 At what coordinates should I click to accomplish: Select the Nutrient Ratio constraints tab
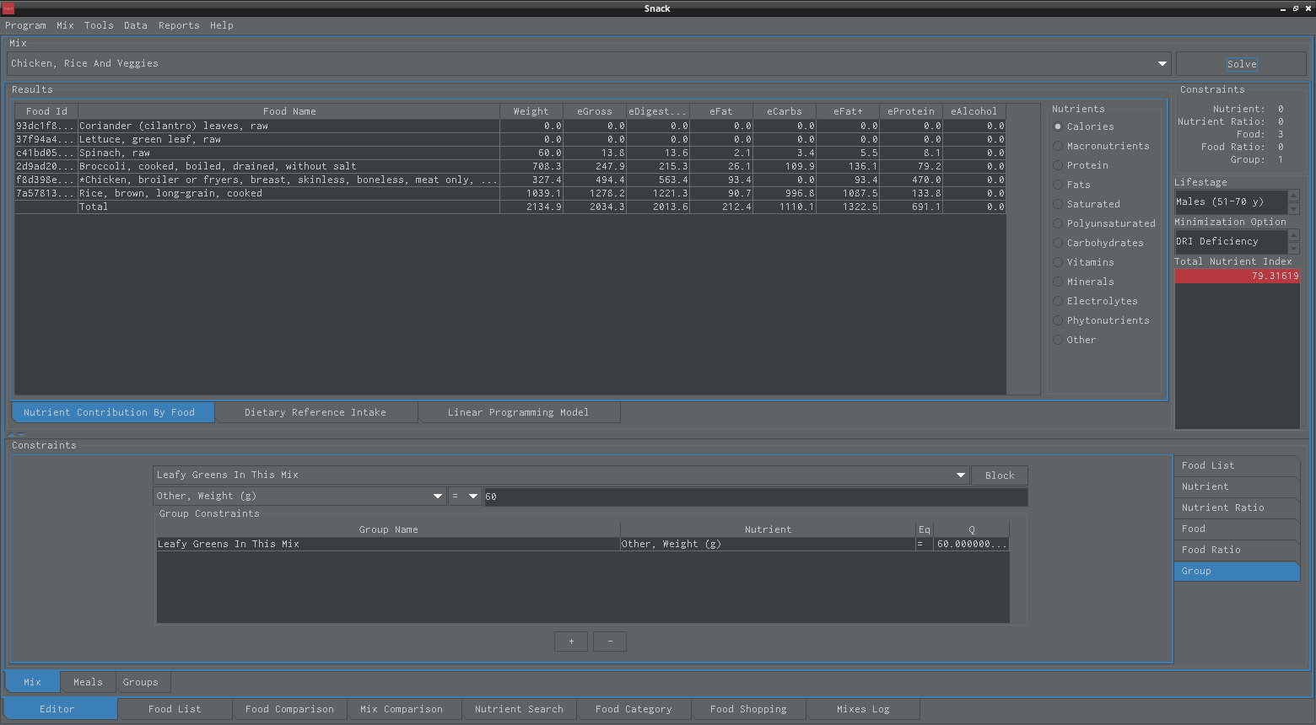(1222, 508)
